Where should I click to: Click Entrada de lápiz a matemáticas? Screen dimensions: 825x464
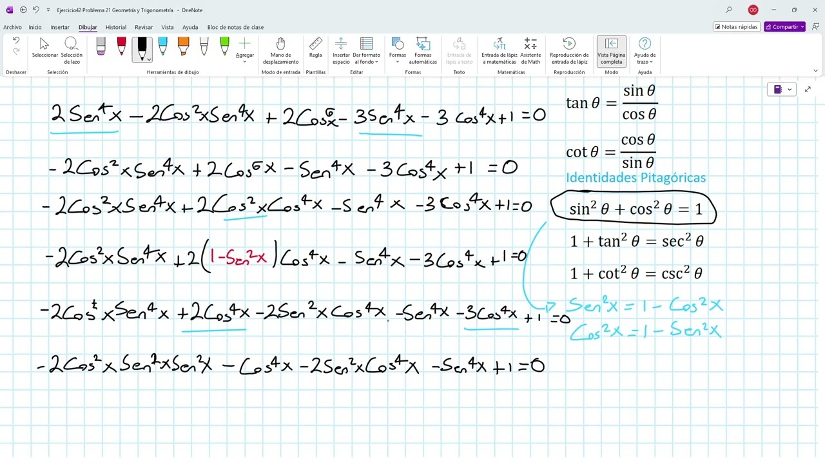point(499,51)
